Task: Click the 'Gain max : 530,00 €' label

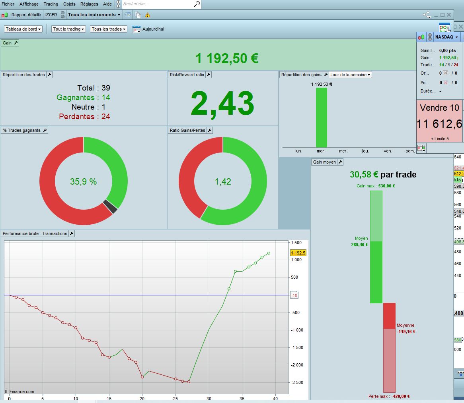Action: coord(376,186)
